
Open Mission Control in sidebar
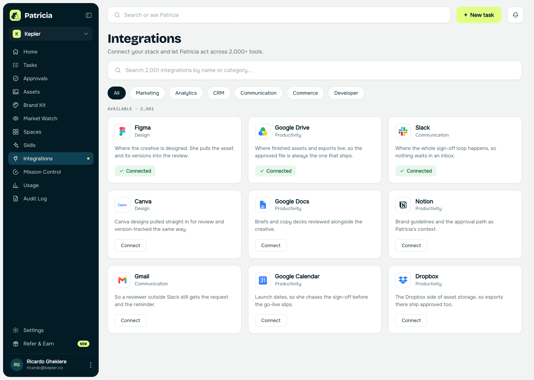(x=51, y=172)
